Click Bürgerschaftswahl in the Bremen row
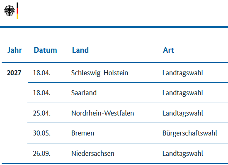The height and width of the screenshot is (165, 228). click(189, 133)
